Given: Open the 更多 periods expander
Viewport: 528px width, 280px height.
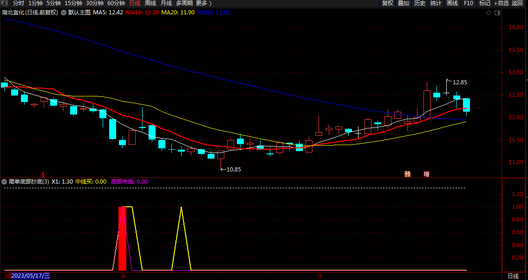Looking at the screenshot, I should coord(204,3).
